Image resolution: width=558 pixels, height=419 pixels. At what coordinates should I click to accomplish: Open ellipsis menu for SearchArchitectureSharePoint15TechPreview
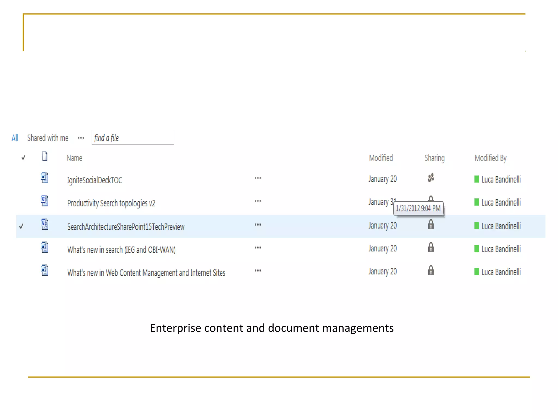258,225
